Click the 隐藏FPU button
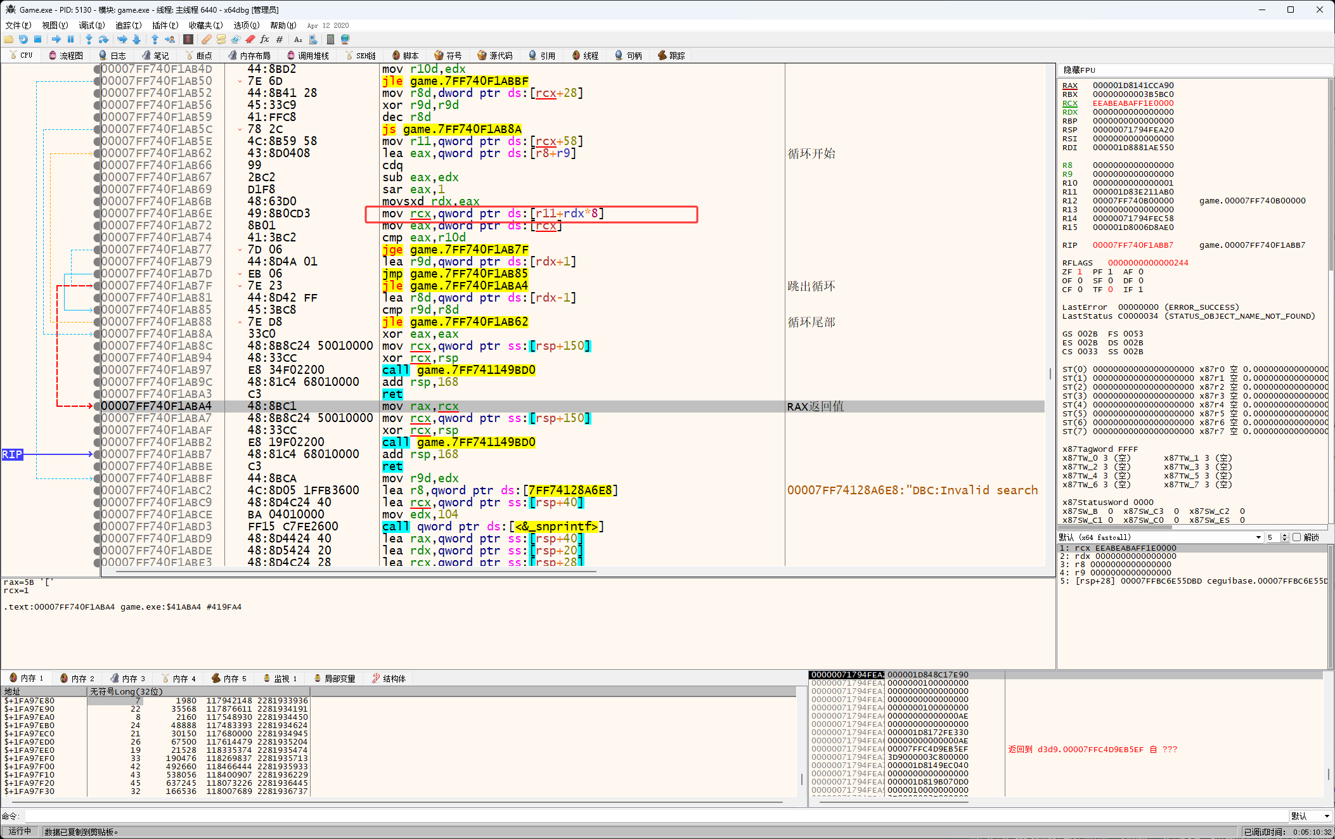The image size is (1335, 839). pyautogui.click(x=1080, y=70)
